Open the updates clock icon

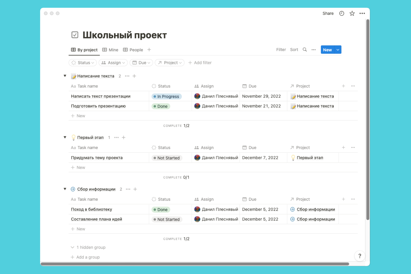(342, 13)
